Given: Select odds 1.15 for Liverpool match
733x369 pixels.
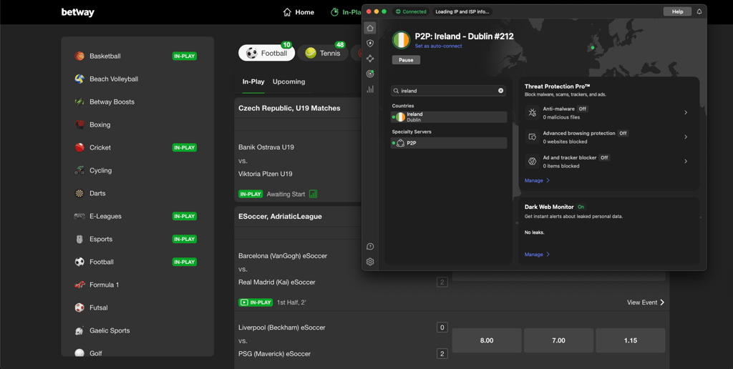Looking at the screenshot, I should click(631, 340).
